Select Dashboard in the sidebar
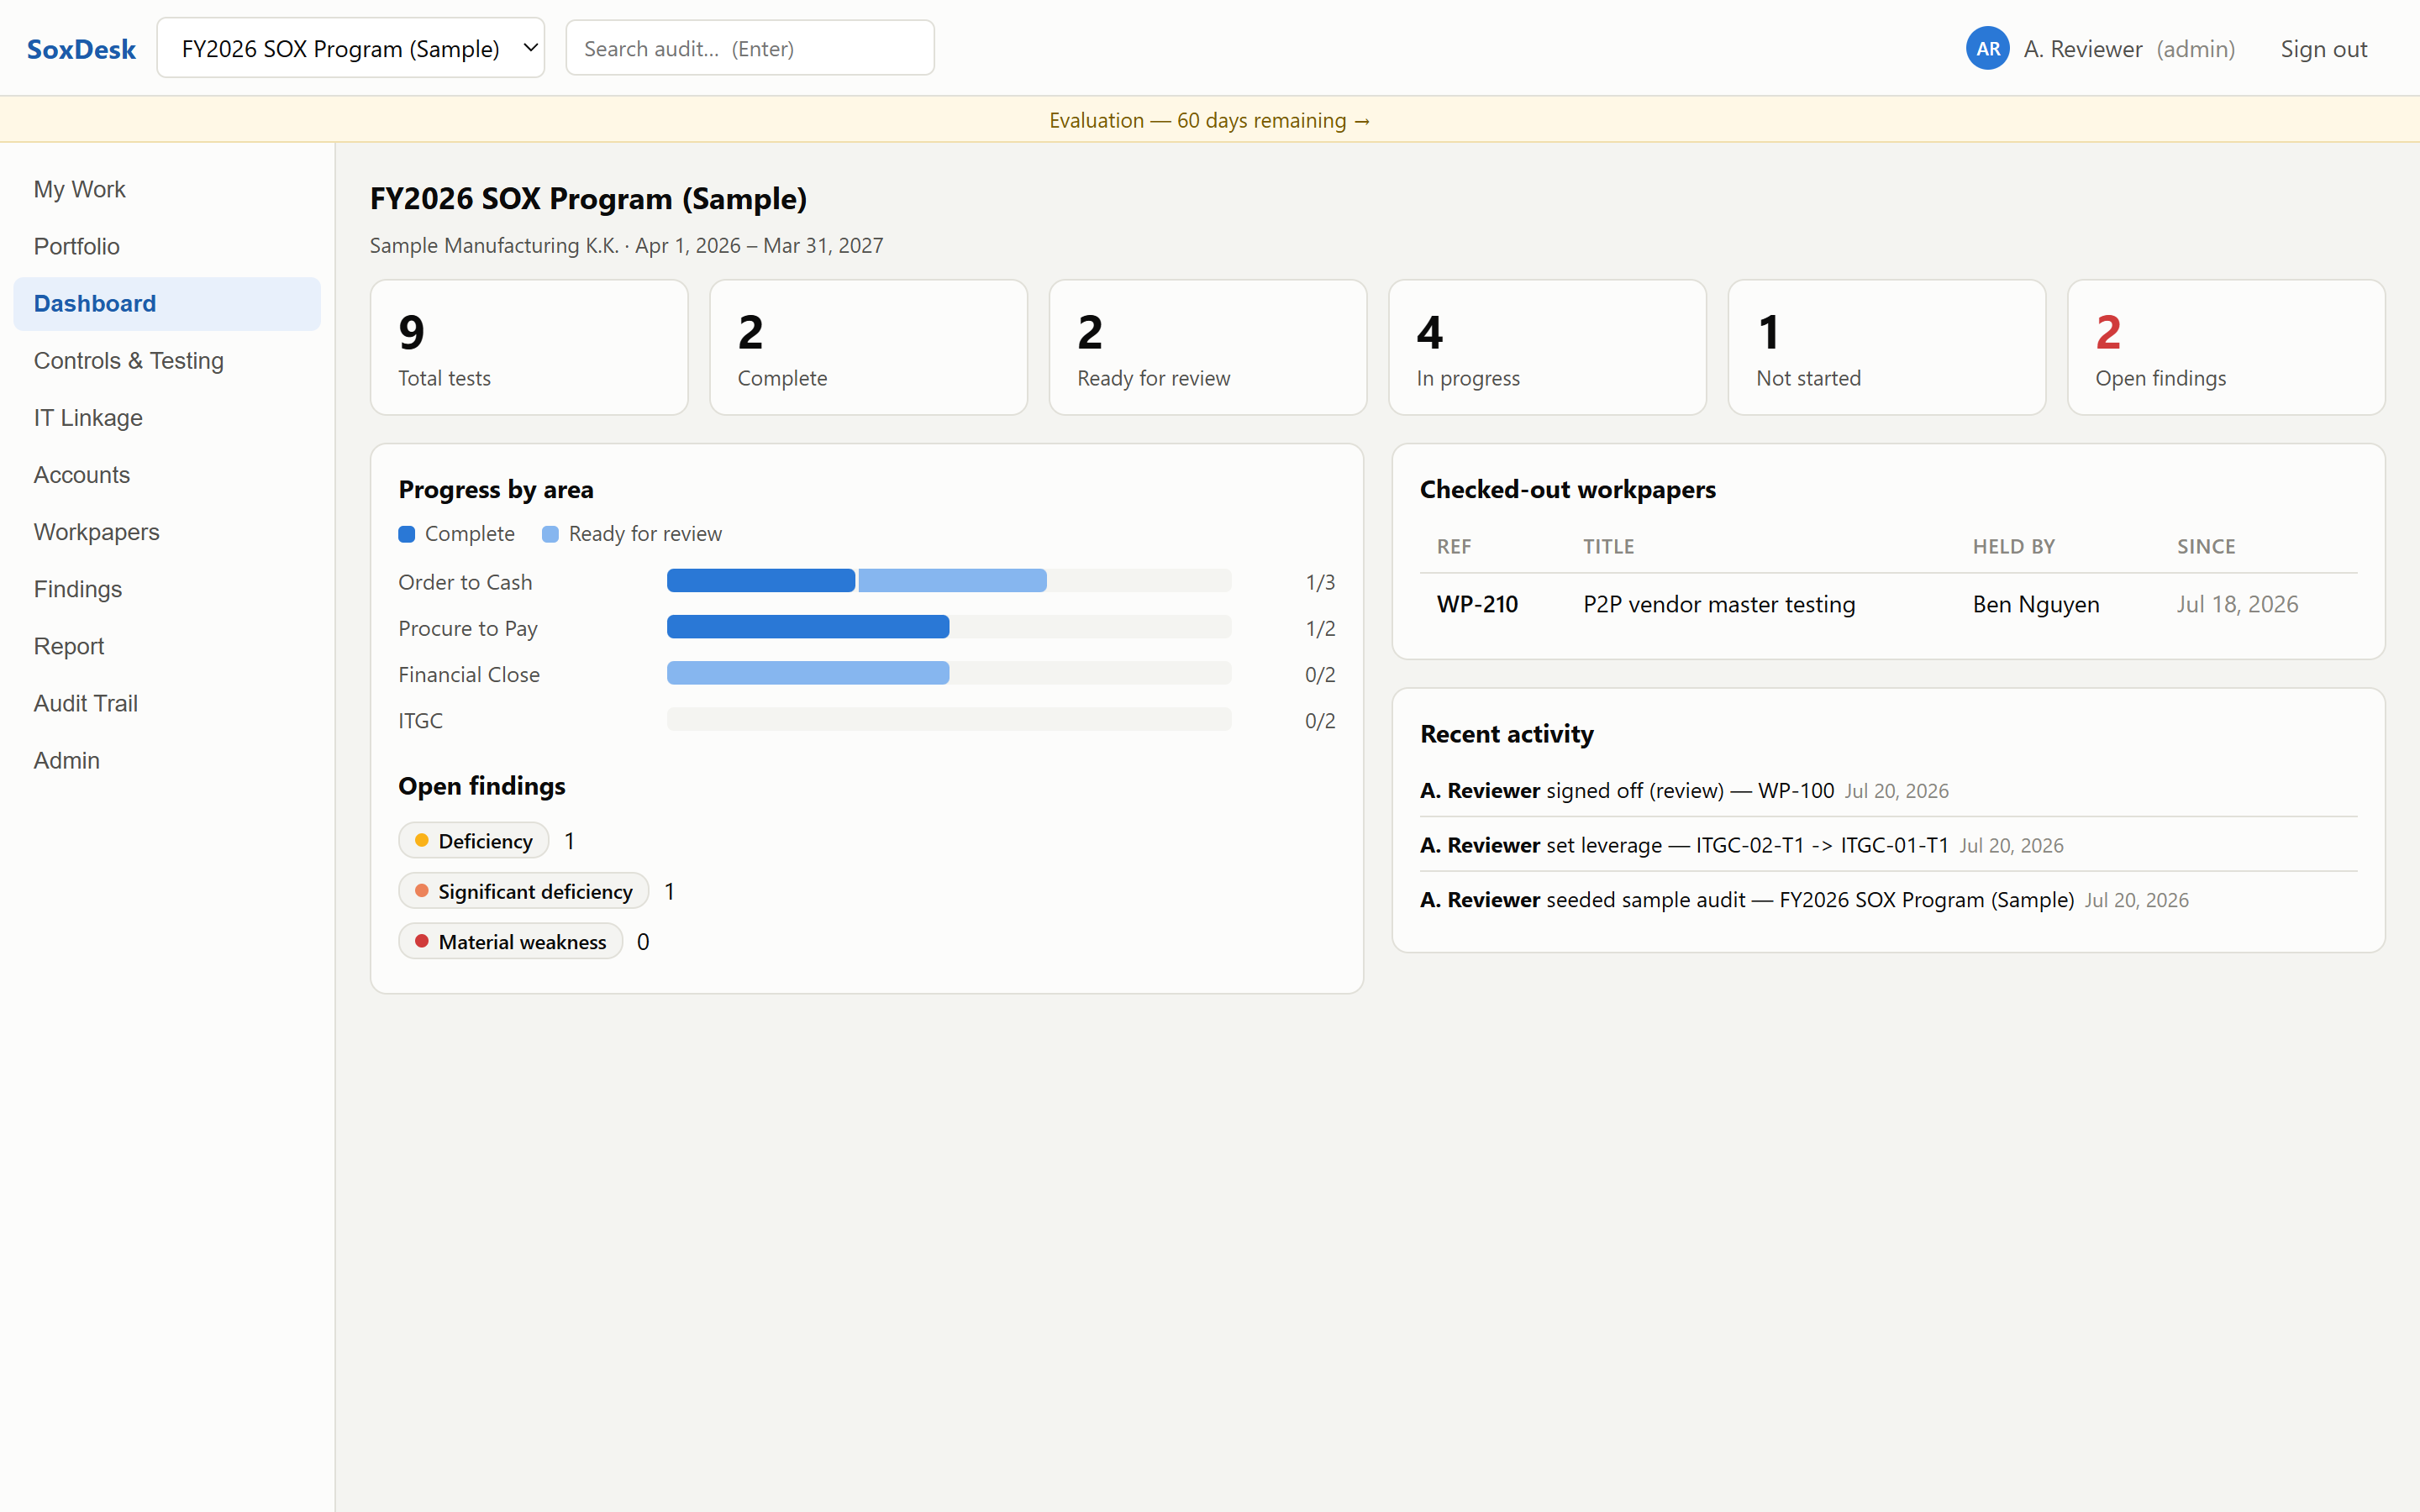The image size is (2420, 1512). (167, 303)
